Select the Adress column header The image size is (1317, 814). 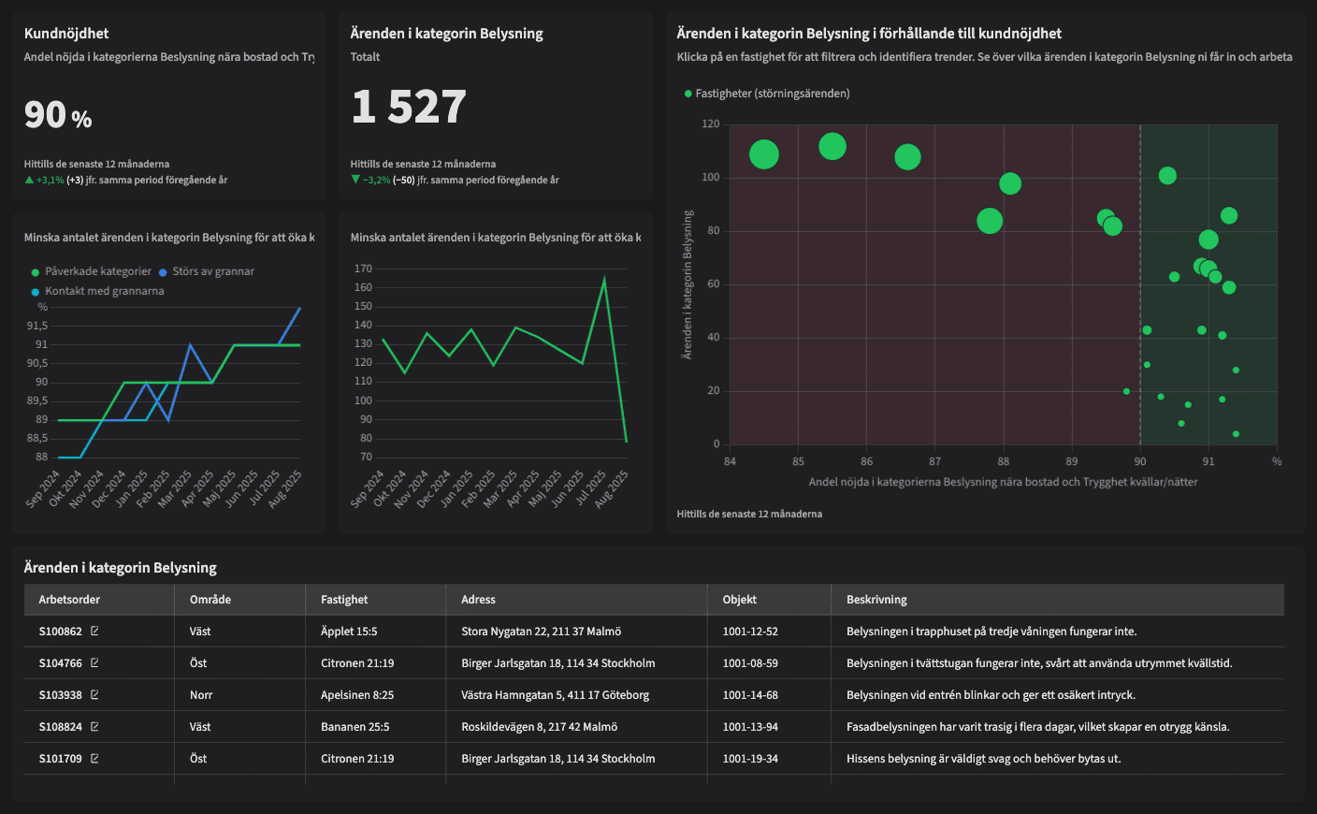click(x=478, y=600)
